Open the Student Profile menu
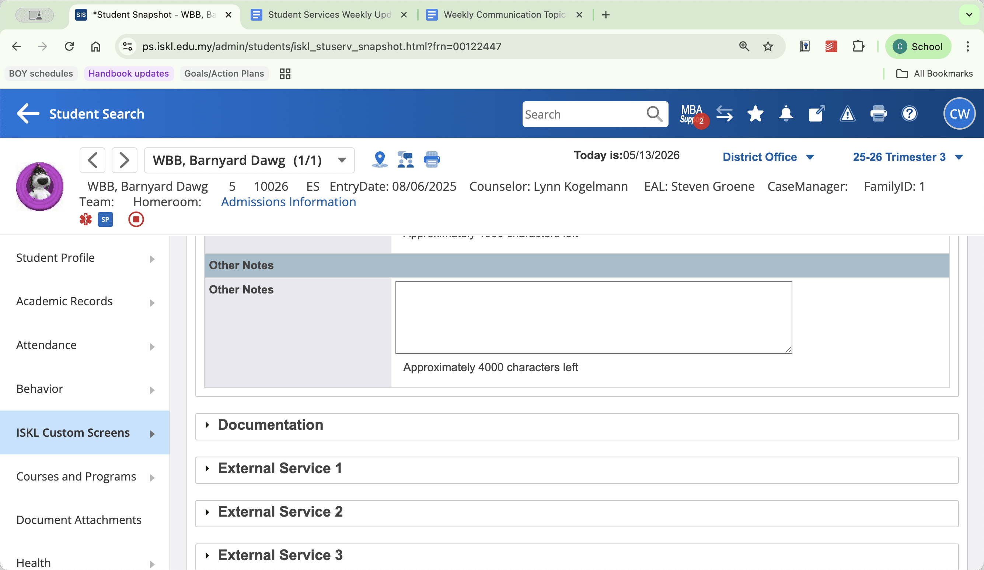984x570 pixels. [x=85, y=258]
